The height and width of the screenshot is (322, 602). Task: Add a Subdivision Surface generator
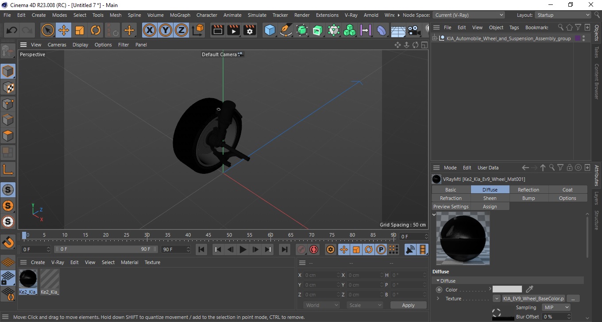pyautogui.click(x=302, y=31)
